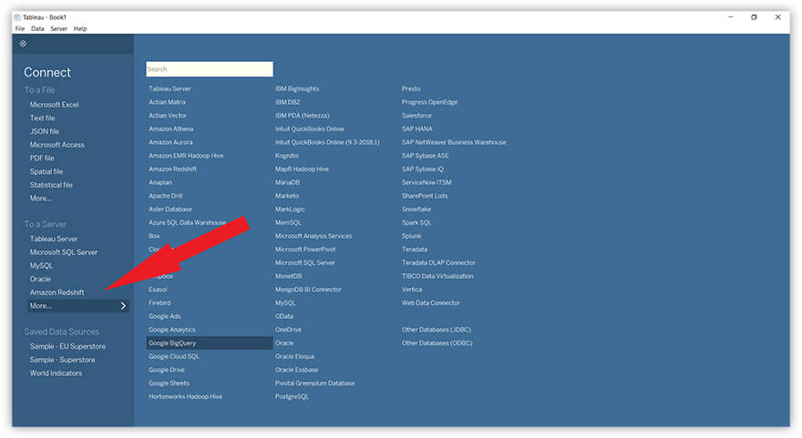This screenshot has height=438, width=802.
Task: Select Splunk connector
Action: pos(412,236)
